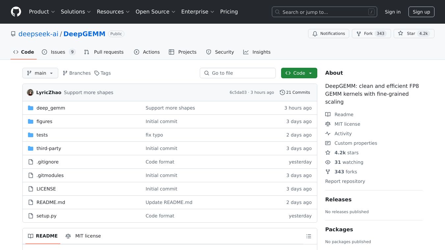The image size is (445, 250).
Task: Switch to the Issues tab
Action: pos(59,52)
